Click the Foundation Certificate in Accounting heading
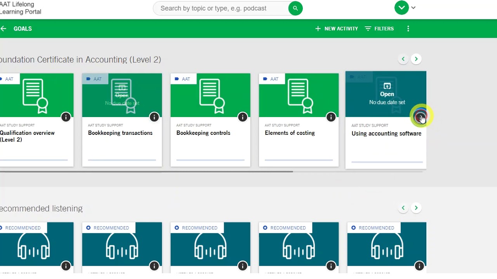The height and width of the screenshot is (279, 497). (x=80, y=60)
